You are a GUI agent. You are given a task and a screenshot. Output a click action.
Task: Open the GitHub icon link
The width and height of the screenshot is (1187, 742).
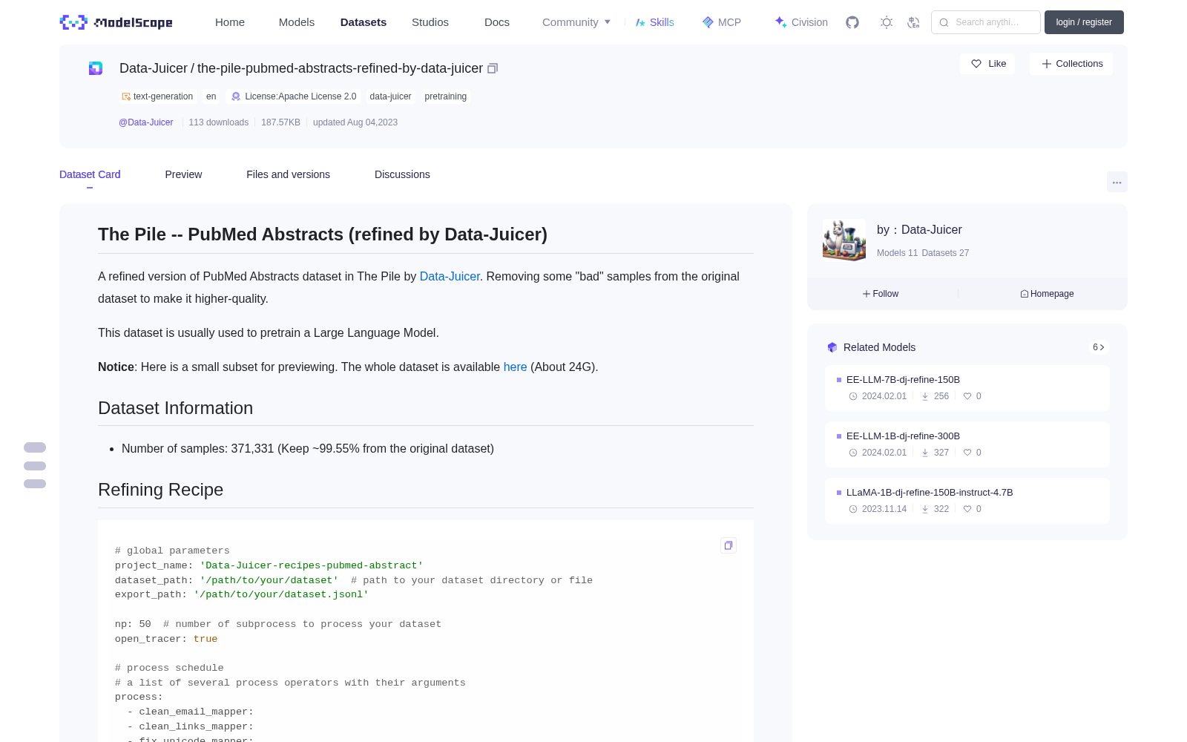(852, 22)
